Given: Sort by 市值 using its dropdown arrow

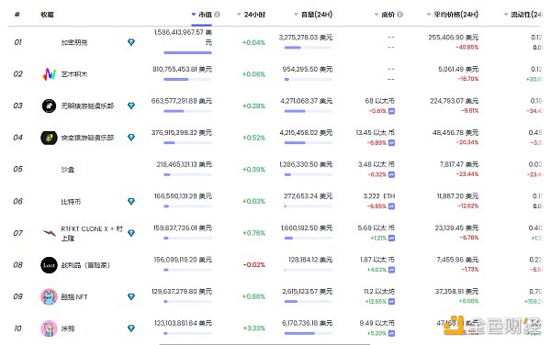Looking at the screenshot, I should click(193, 15).
